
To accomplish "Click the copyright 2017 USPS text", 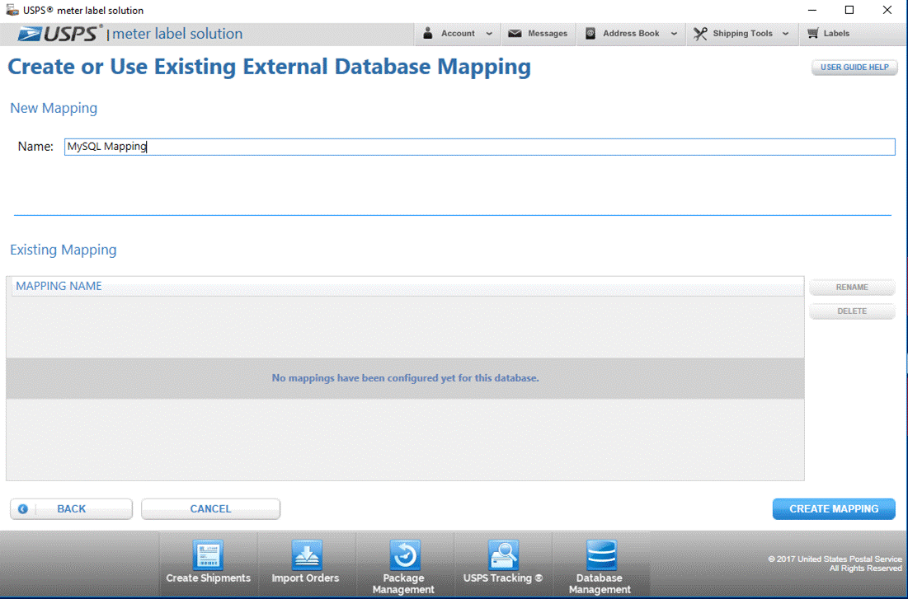I will (835, 564).
